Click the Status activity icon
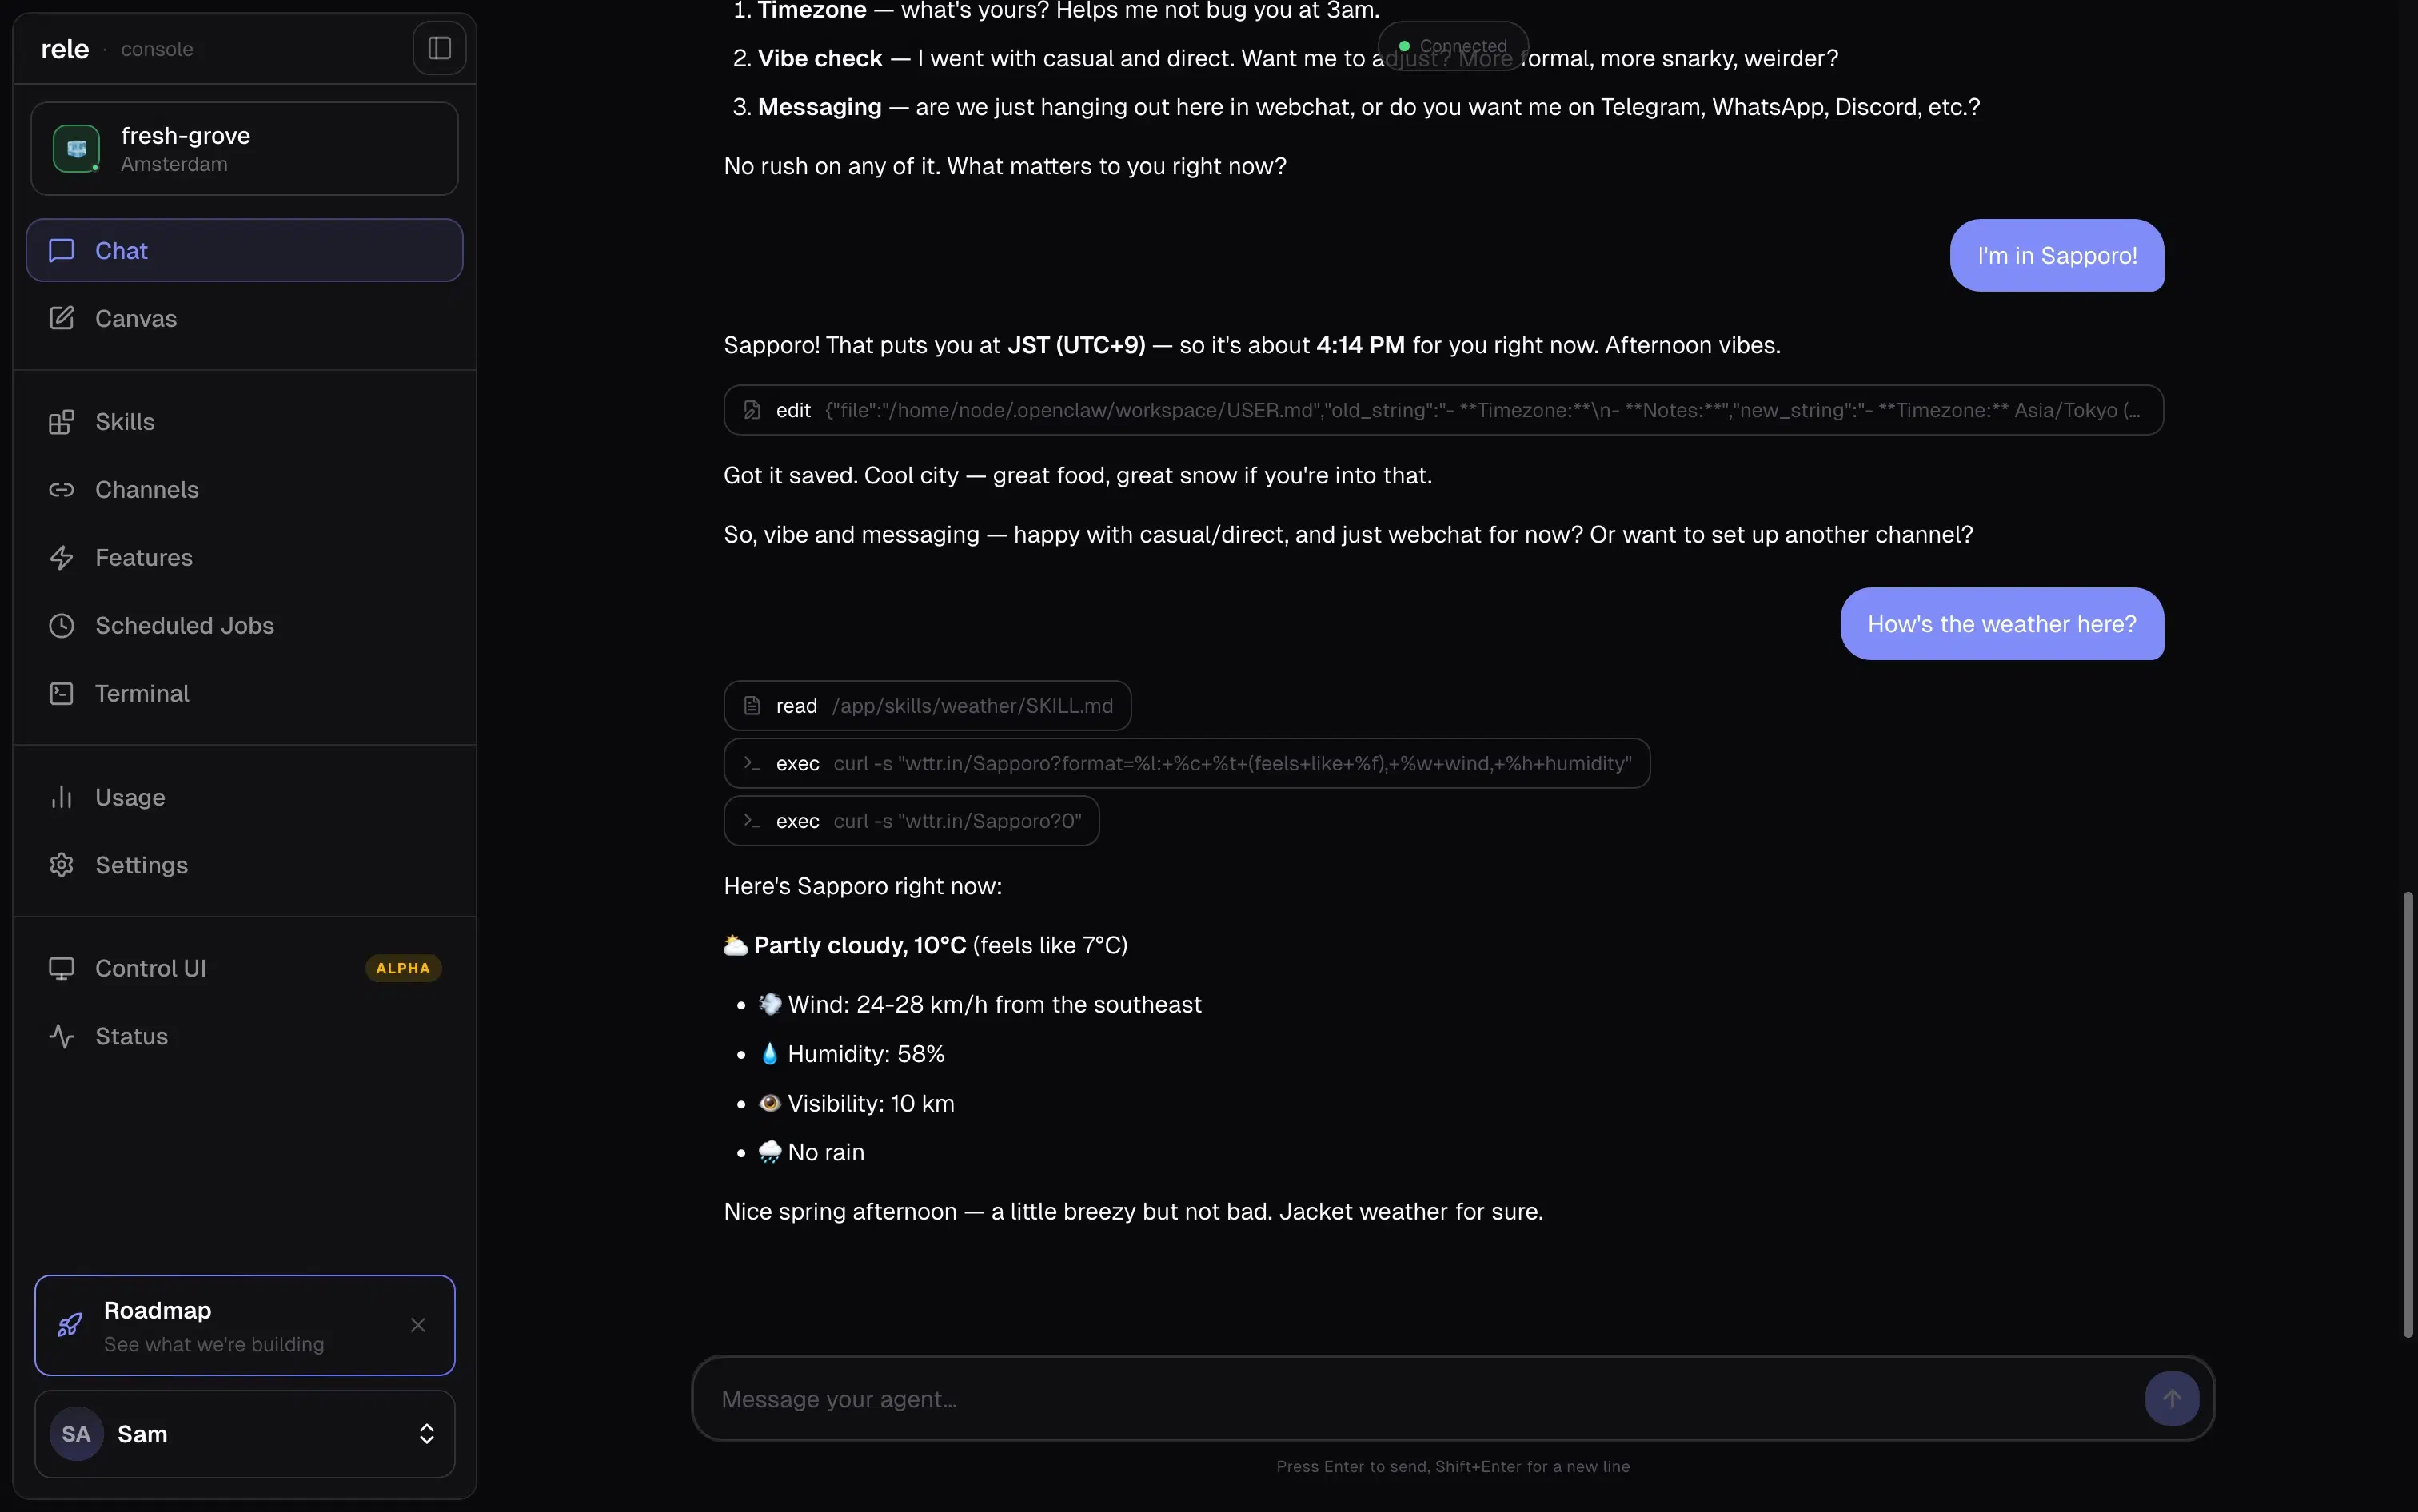The image size is (2418, 1512). tap(62, 1037)
